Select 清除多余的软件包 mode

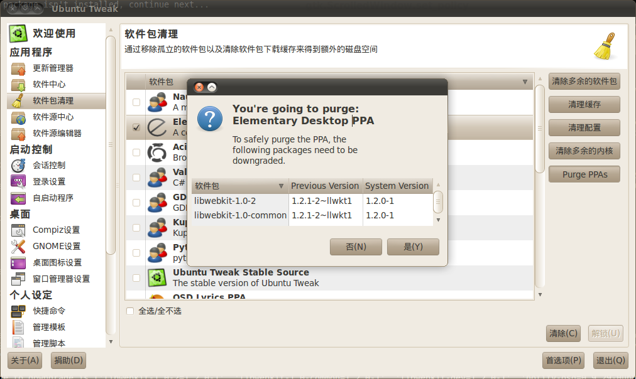tap(584, 82)
